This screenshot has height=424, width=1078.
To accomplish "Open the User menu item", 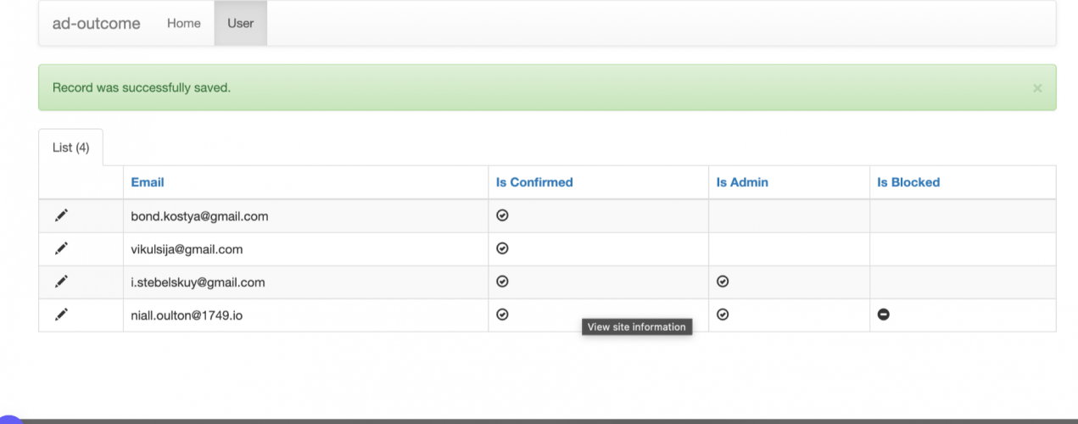I will click(x=240, y=24).
